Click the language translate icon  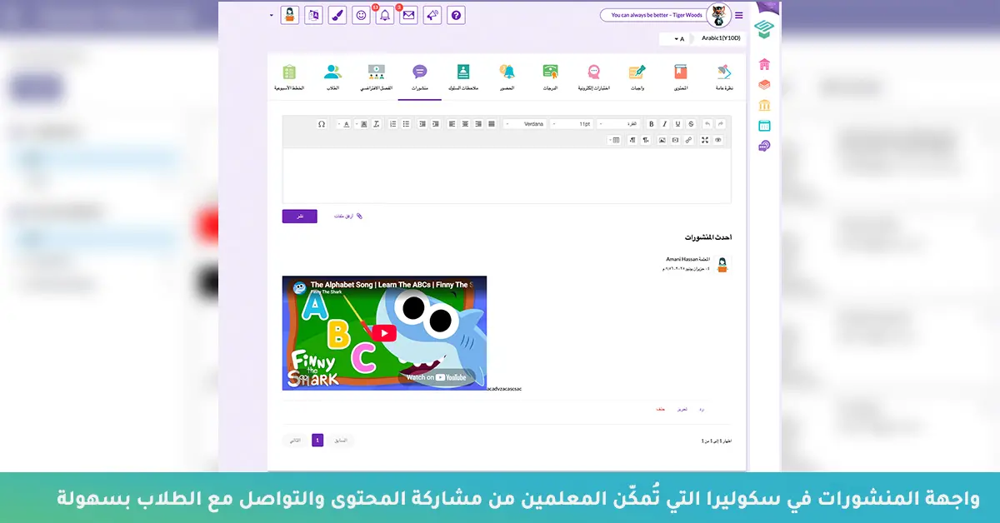point(313,15)
